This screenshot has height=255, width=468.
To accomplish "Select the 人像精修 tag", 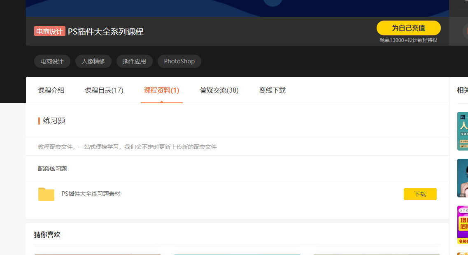I will tap(93, 61).
